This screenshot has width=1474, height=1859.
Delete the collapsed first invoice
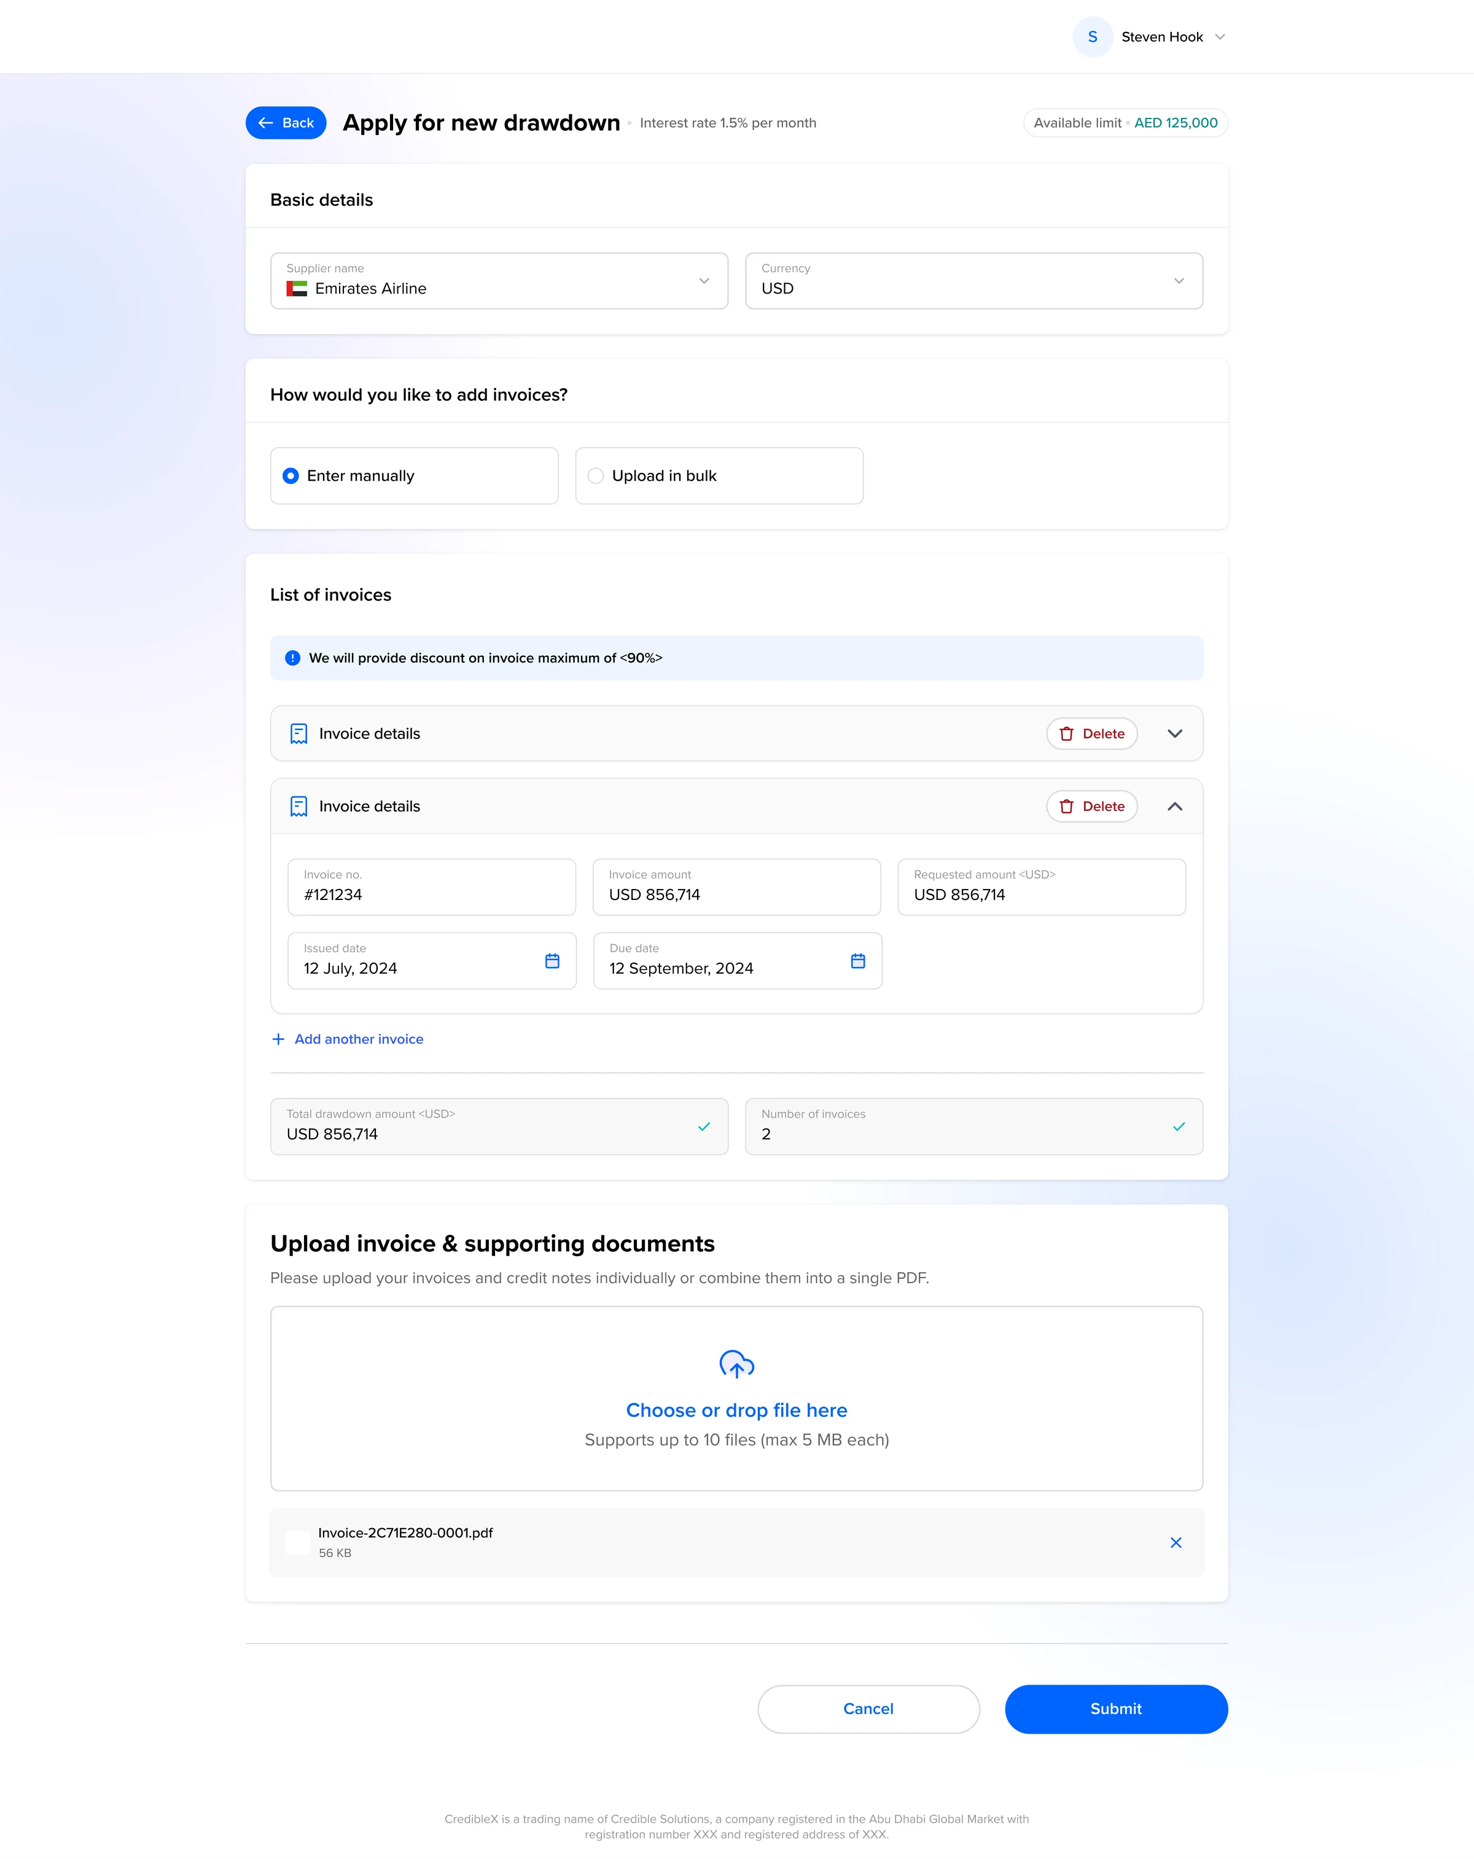click(1091, 734)
